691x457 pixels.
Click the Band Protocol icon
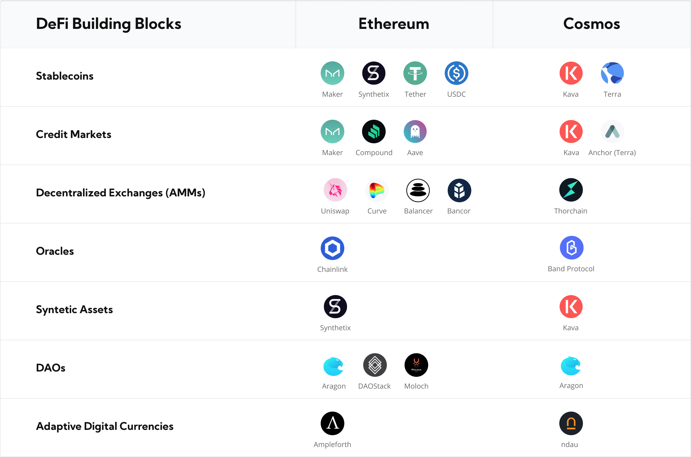point(571,248)
